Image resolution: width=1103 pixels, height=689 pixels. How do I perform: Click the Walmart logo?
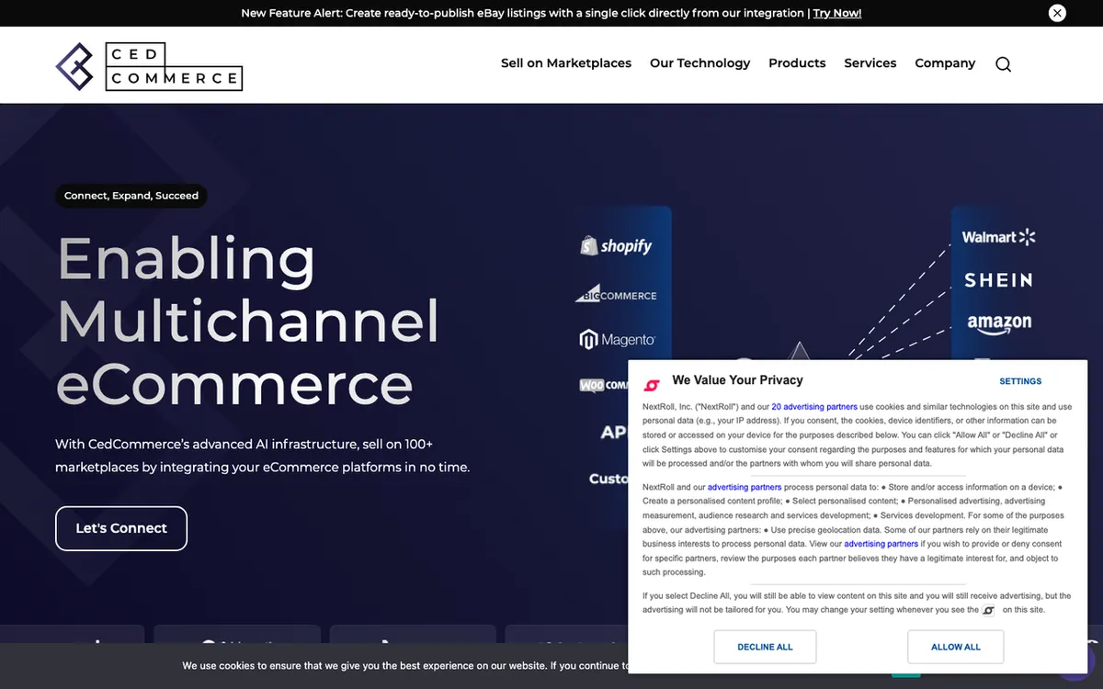point(998,237)
